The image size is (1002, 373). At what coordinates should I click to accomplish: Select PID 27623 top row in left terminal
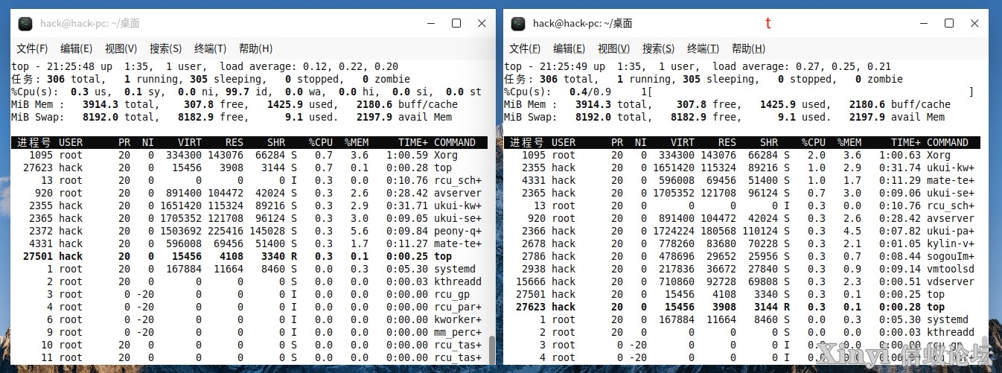tap(249, 168)
